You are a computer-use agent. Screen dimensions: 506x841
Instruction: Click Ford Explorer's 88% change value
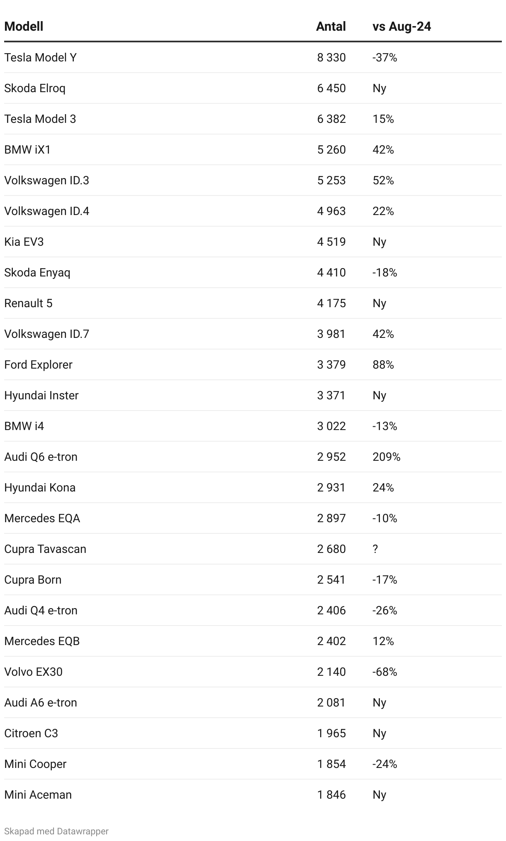click(383, 364)
